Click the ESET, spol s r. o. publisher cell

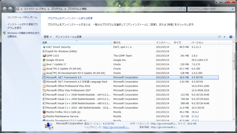point(123,47)
